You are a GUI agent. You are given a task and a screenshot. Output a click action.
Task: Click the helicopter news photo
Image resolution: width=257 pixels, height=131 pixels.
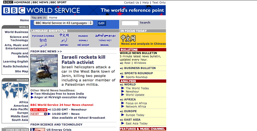coord(44,71)
